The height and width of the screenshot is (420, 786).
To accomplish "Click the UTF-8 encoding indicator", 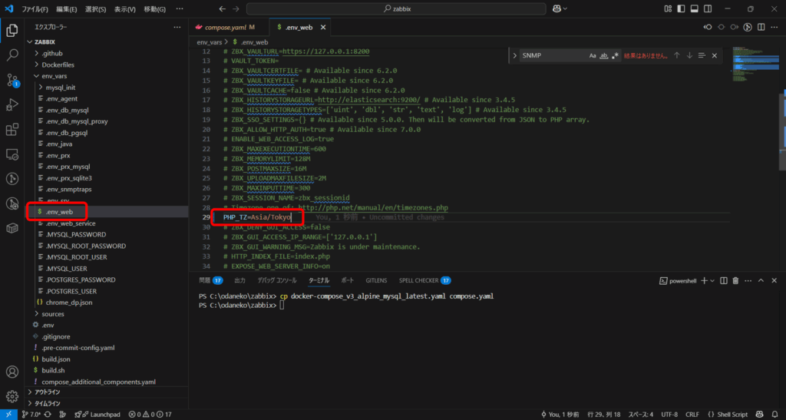I will (669, 415).
